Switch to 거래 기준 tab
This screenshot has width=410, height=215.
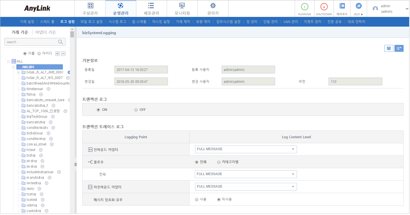click(x=20, y=32)
